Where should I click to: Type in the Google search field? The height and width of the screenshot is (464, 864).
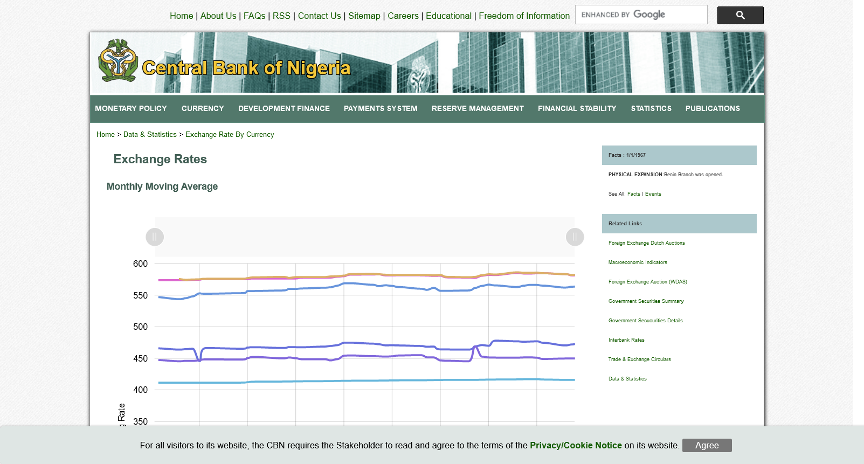pos(640,15)
